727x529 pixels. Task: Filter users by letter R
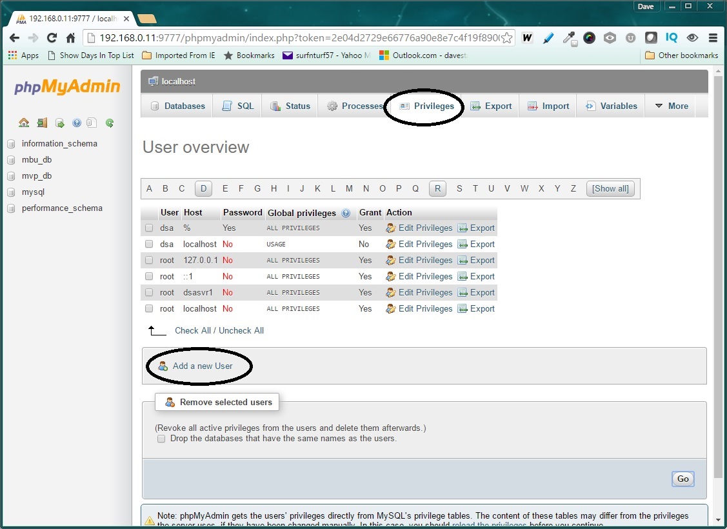pos(437,188)
